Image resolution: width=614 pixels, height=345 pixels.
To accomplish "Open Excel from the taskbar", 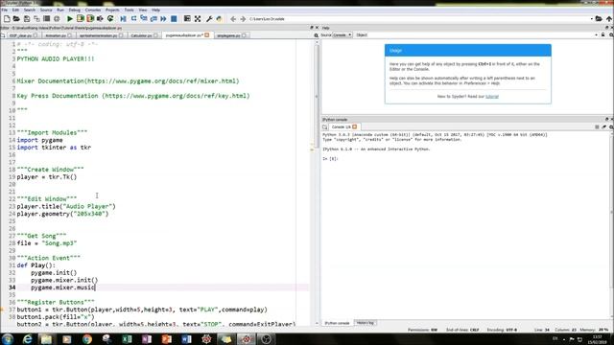I will (127, 339).
